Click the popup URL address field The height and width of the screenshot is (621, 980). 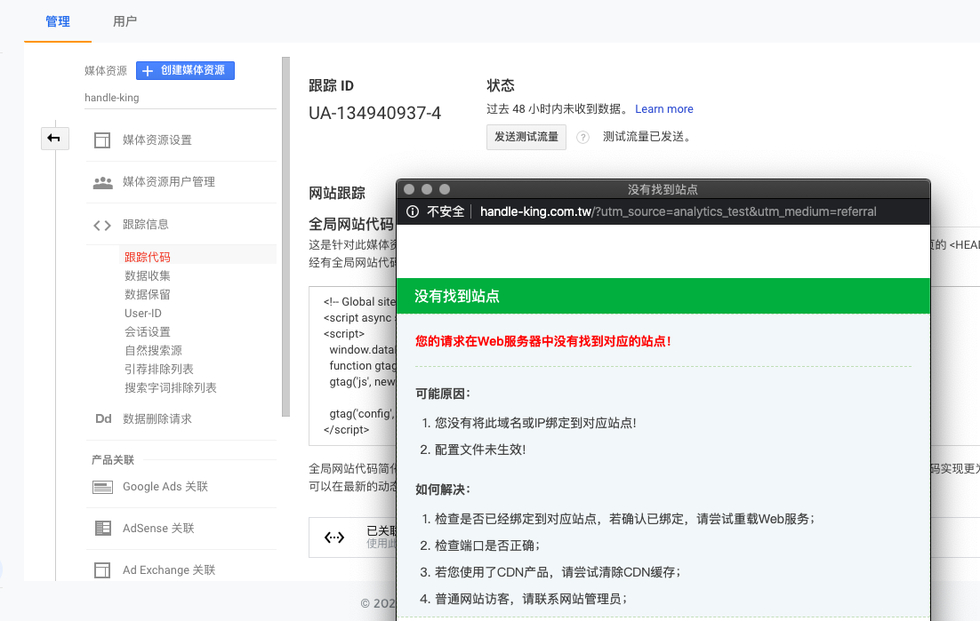pyautogui.click(x=678, y=211)
